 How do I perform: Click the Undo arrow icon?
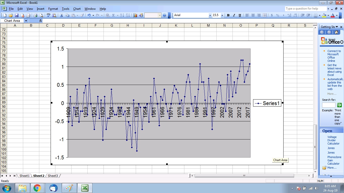[x=89, y=15]
